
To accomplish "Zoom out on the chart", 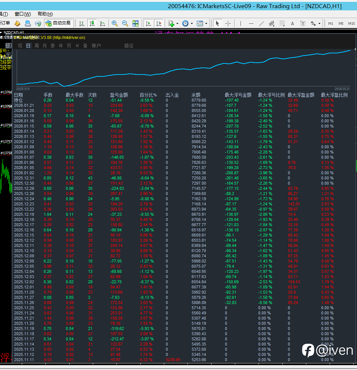I will (x=125, y=23).
